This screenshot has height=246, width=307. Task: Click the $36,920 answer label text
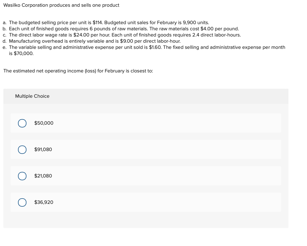[x=44, y=202]
